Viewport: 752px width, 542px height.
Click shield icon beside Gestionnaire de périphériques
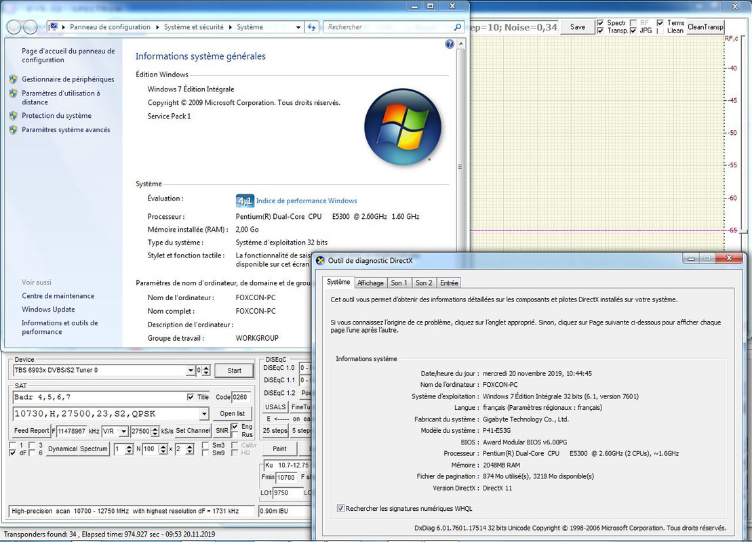(14, 79)
